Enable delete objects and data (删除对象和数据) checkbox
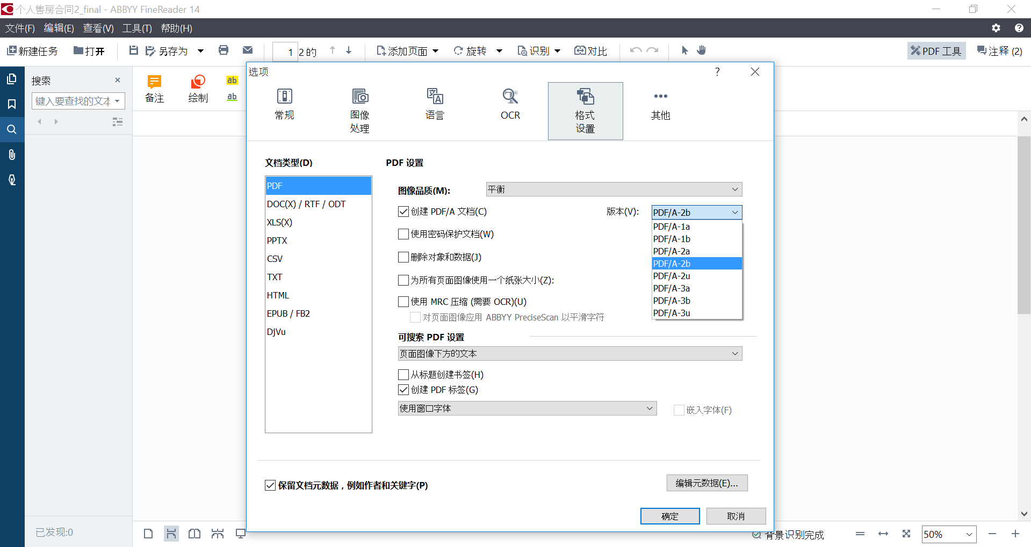The height and width of the screenshot is (547, 1031). (x=403, y=257)
